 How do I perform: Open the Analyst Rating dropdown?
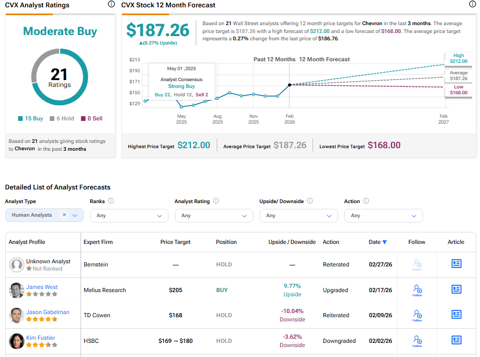click(214, 216)
